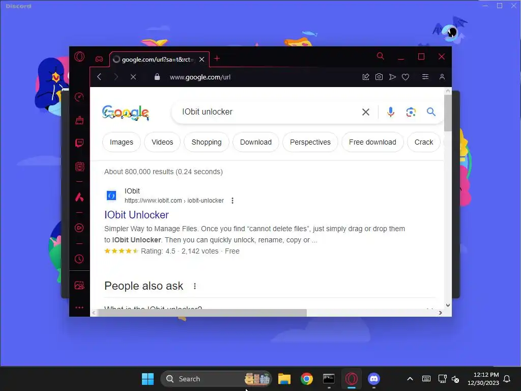Screen dimensions: 521x391
Task: Take a snapshot with the camera icon
Action: click(x=379, y=77)
